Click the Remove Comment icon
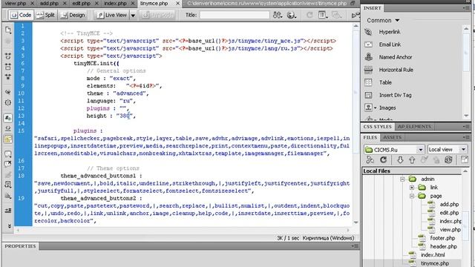 [8, 165]
